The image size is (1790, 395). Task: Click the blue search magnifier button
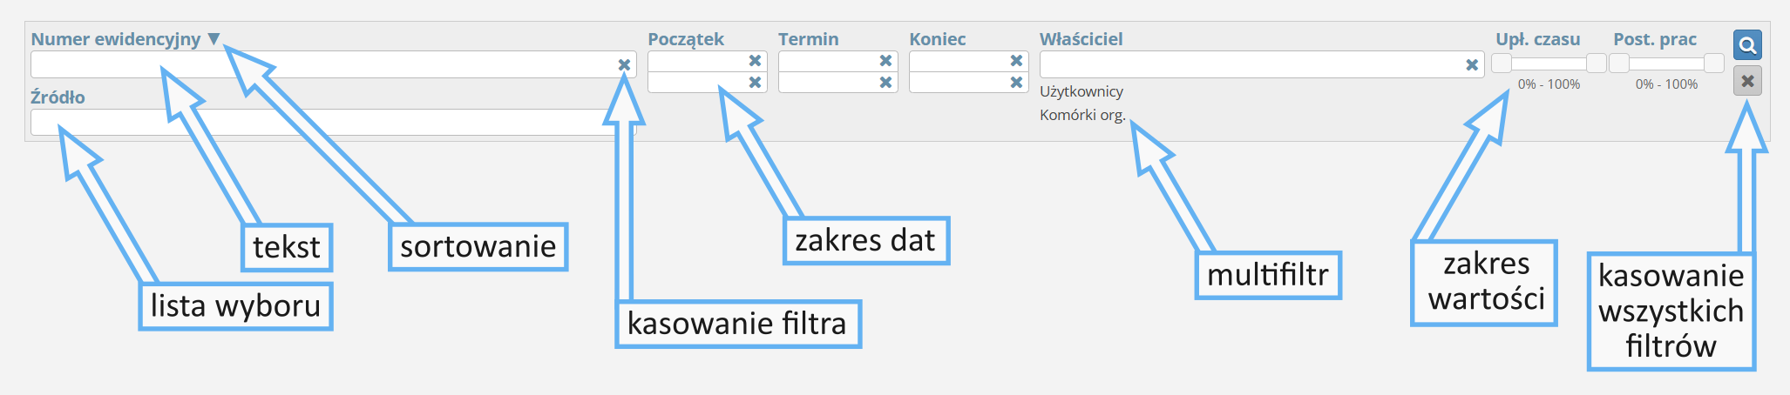1747,44
